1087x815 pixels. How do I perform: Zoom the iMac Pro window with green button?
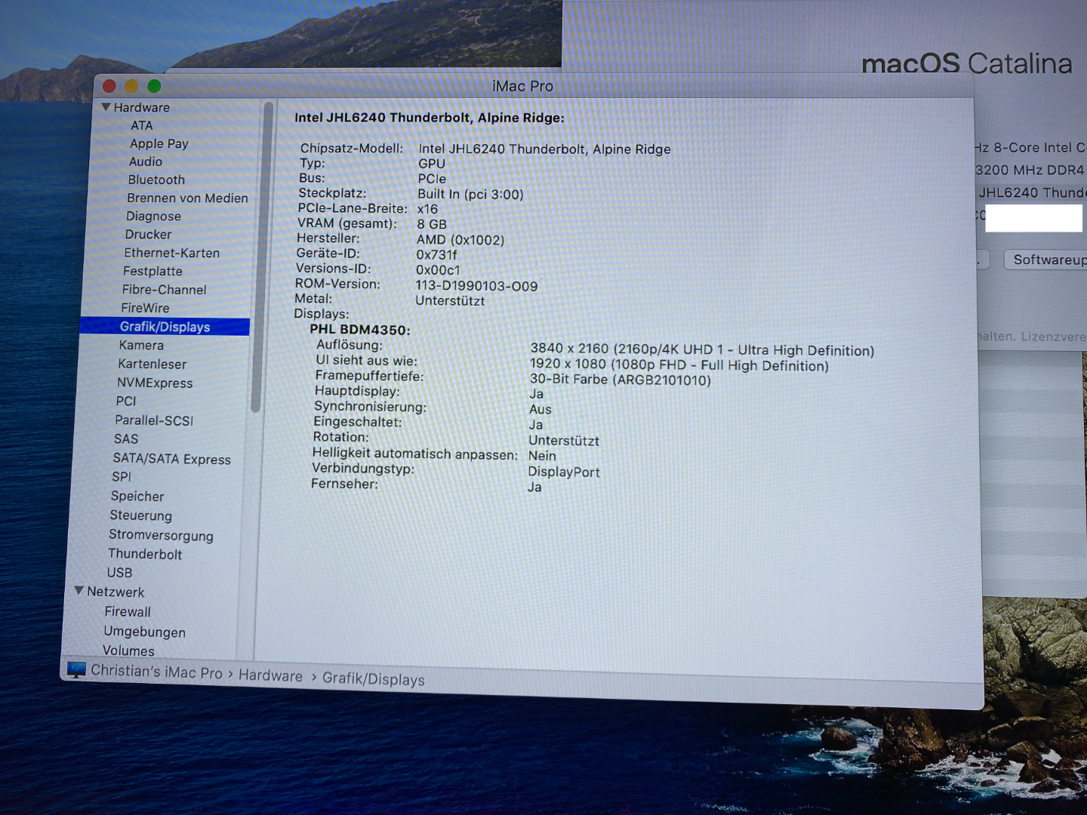[154, 86]
